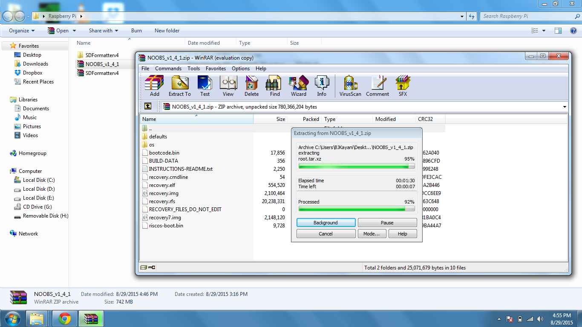Open the WinRAR Options menu
This screenshot has width=582, height=327.
241,69
